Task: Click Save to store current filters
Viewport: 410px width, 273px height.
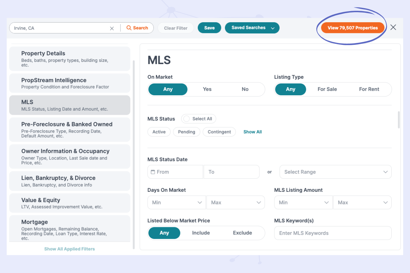Action: [x=209, y=28]
